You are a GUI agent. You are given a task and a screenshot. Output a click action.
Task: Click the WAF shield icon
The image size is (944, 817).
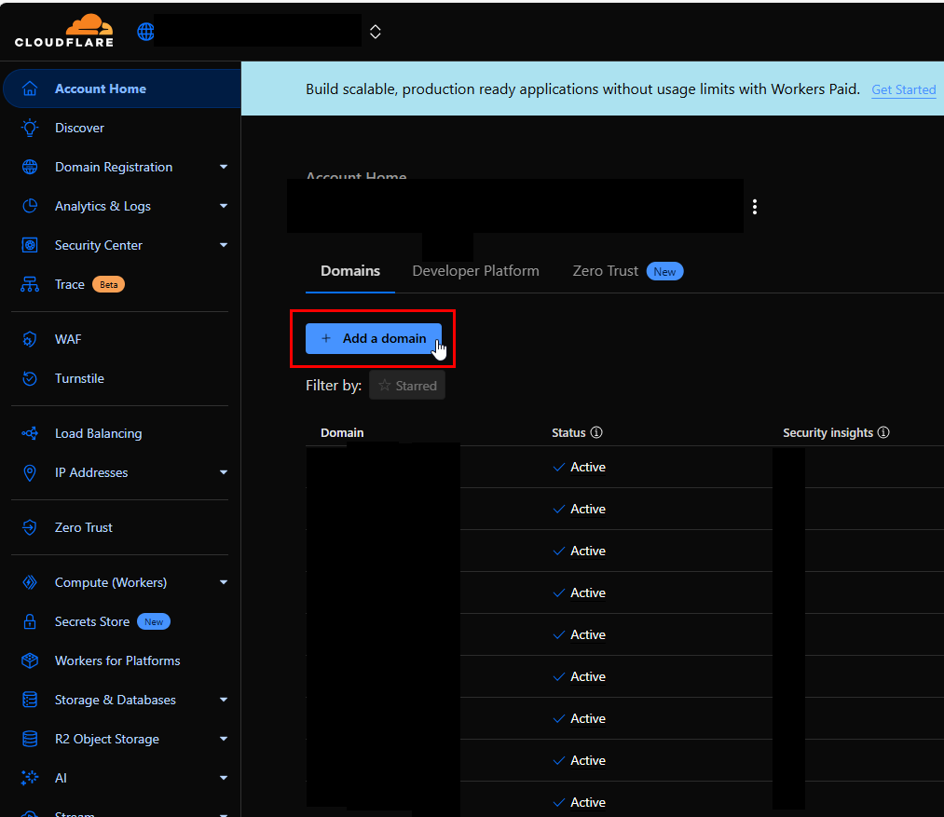30,339
